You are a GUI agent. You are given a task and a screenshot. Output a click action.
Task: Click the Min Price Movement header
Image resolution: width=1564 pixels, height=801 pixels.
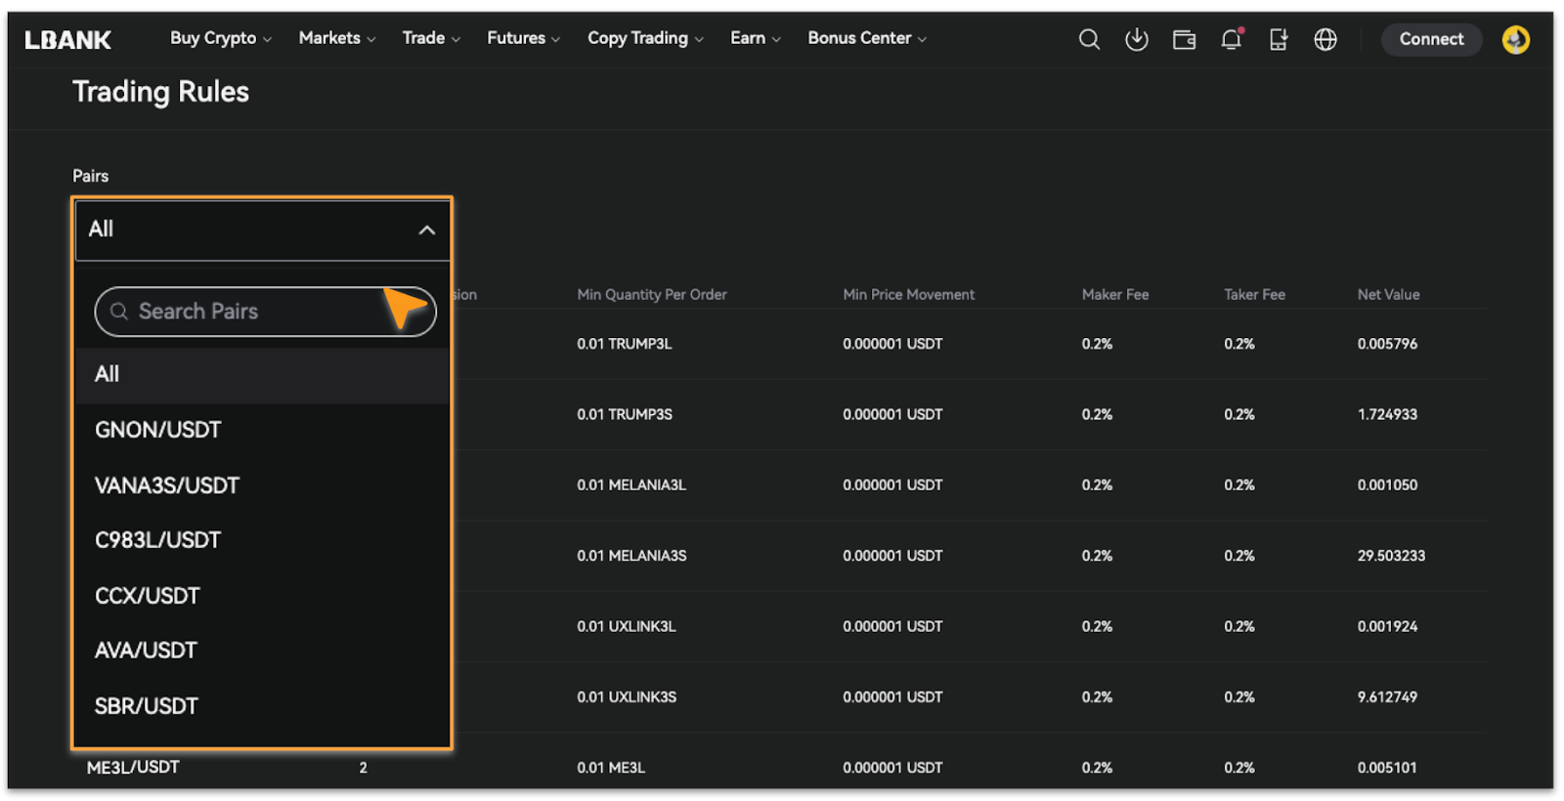click(909, 295)
